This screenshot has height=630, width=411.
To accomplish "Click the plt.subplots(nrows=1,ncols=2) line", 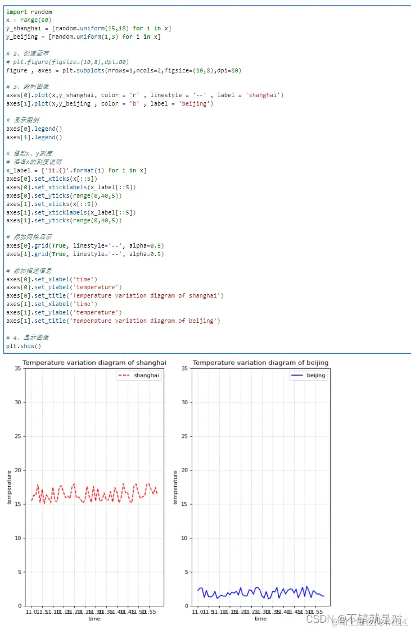I will [x=124, y=70].
